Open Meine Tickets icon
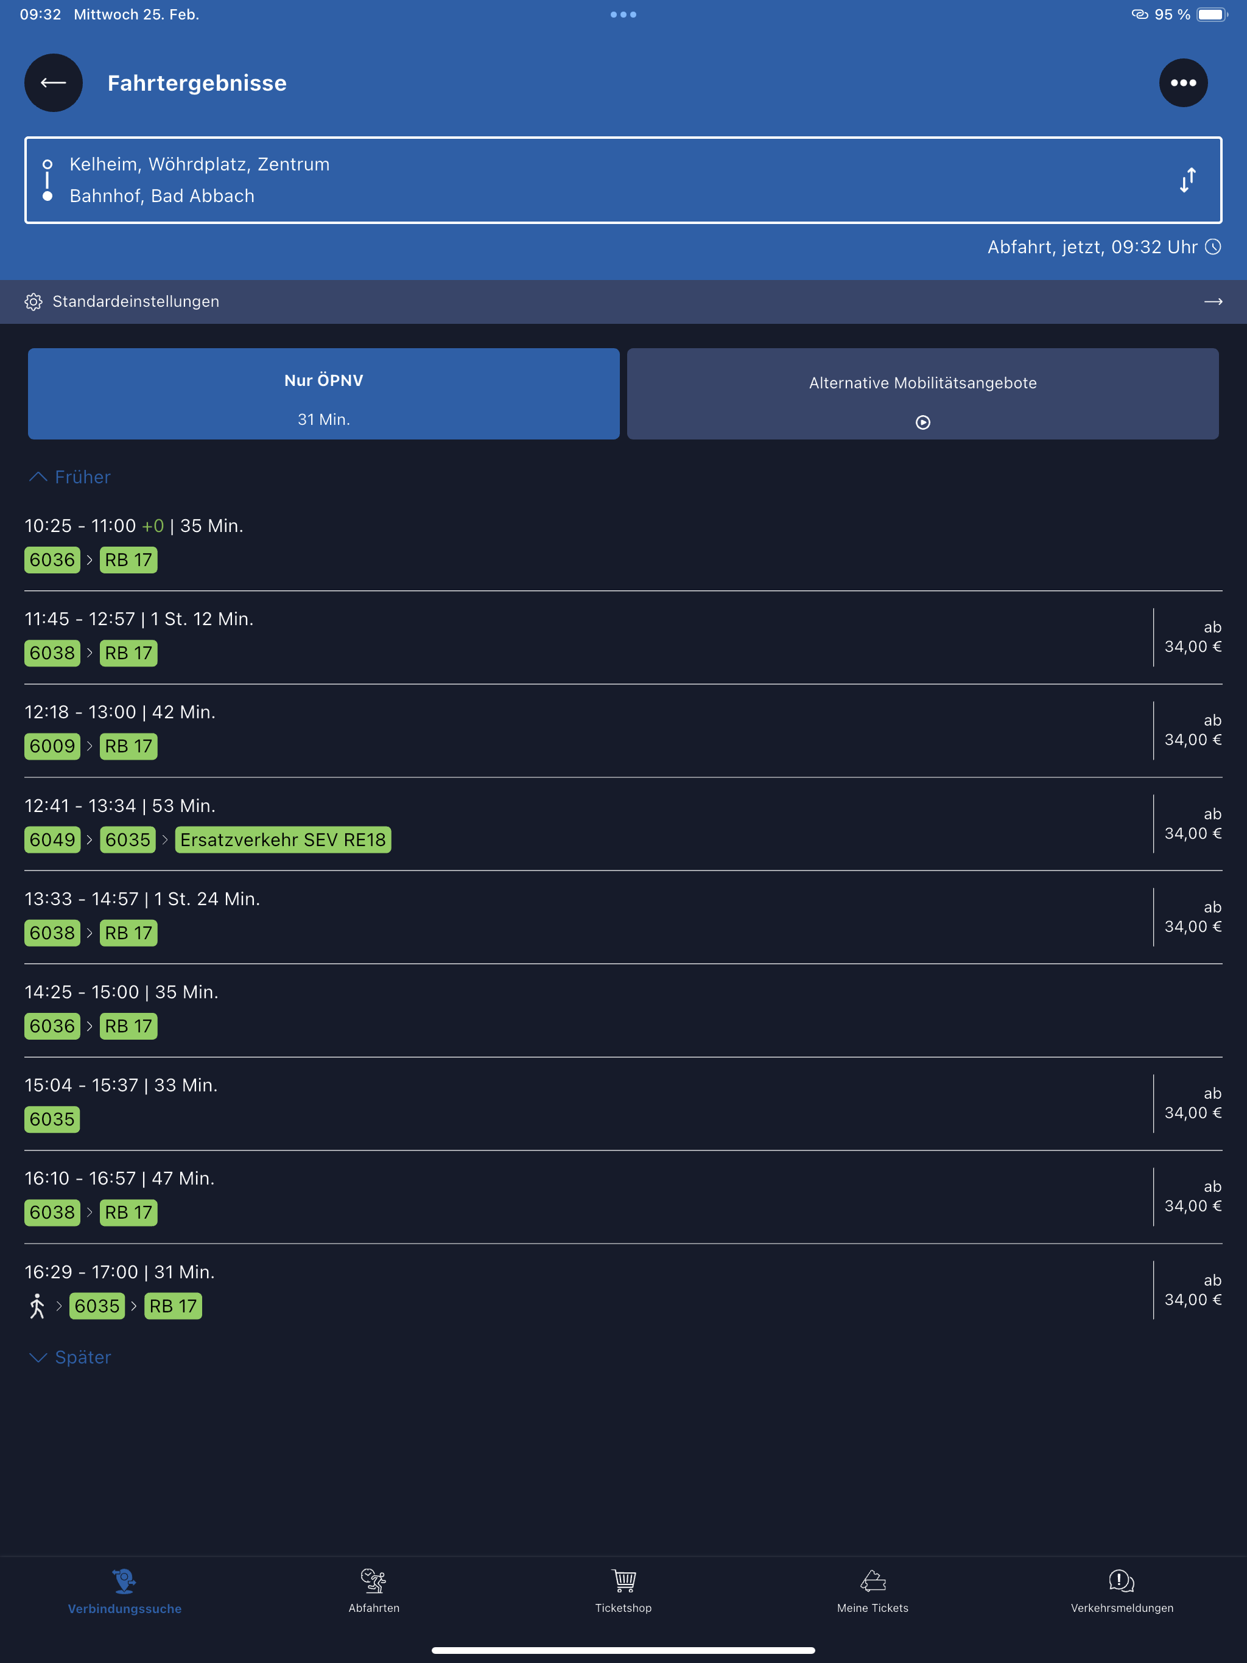 click(873, 1580)
